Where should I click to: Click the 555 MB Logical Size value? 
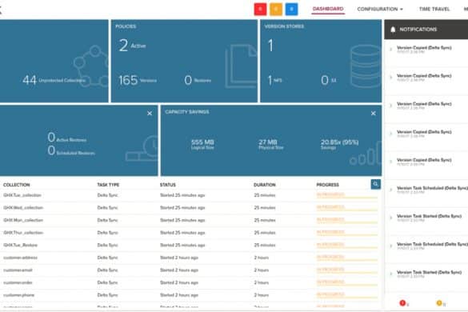(x=202, y=144)
